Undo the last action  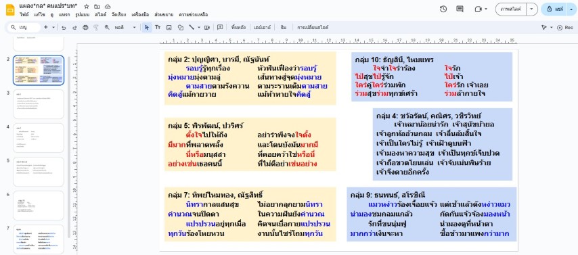pos(64,27)
